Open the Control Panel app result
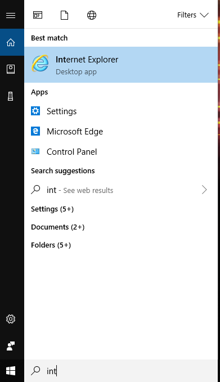This screenshot has height=382, width=220. pyautogui.click(x=121, y=152)
